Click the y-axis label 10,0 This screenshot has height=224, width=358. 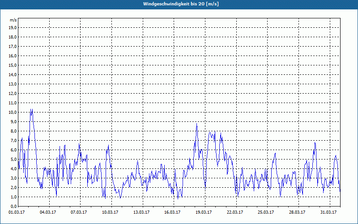pyautogui.click(x=13, y=112)
